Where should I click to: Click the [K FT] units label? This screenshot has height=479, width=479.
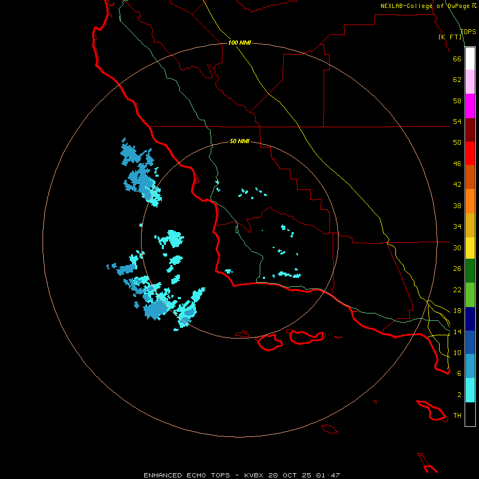(450, 37)
